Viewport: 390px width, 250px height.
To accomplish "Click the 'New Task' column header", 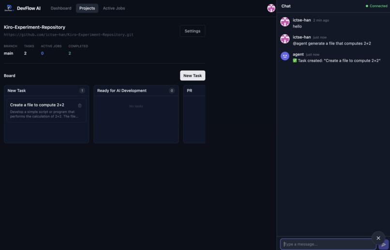I will tap(16, 91).
